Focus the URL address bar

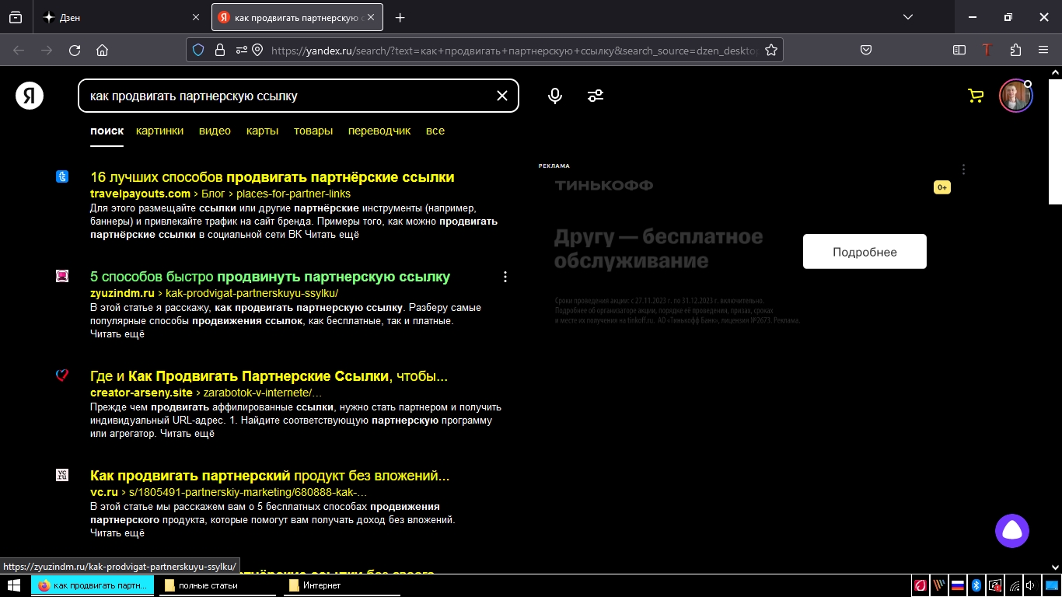(513, 51)
